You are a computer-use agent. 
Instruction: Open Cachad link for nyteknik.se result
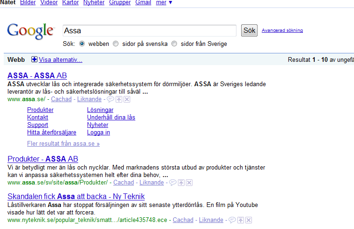[183, 220]
